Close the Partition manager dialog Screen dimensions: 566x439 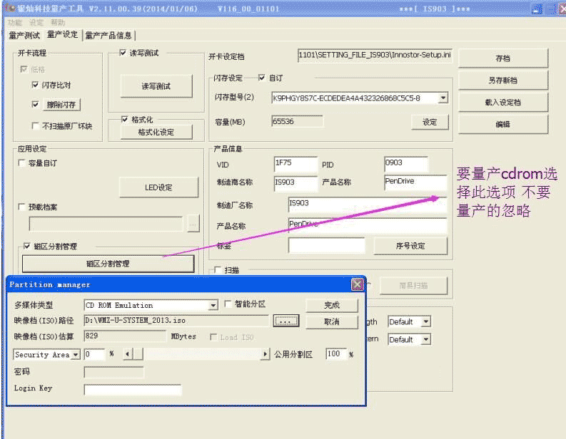click(358, 284)
